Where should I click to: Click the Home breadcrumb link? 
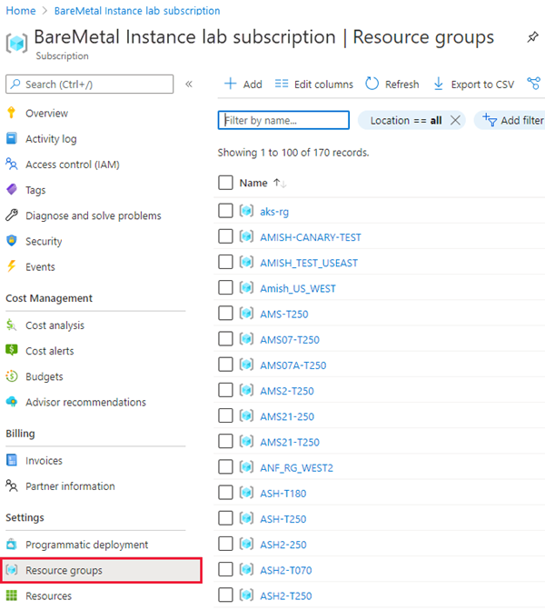(21, 11)
